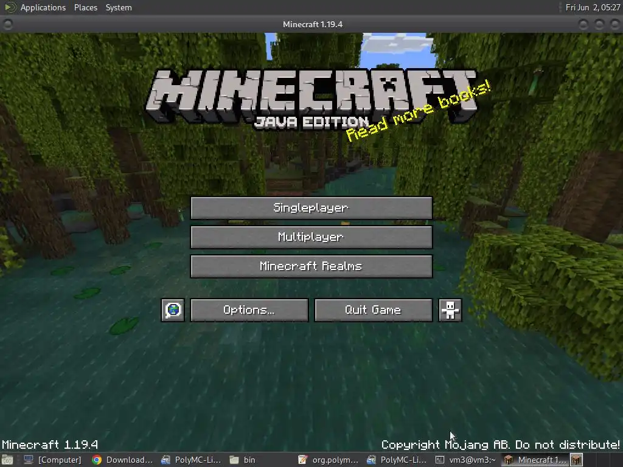Open the window menu button left of title
The image size is (623, 467).
pyautogui.click(x=7, y=24)
